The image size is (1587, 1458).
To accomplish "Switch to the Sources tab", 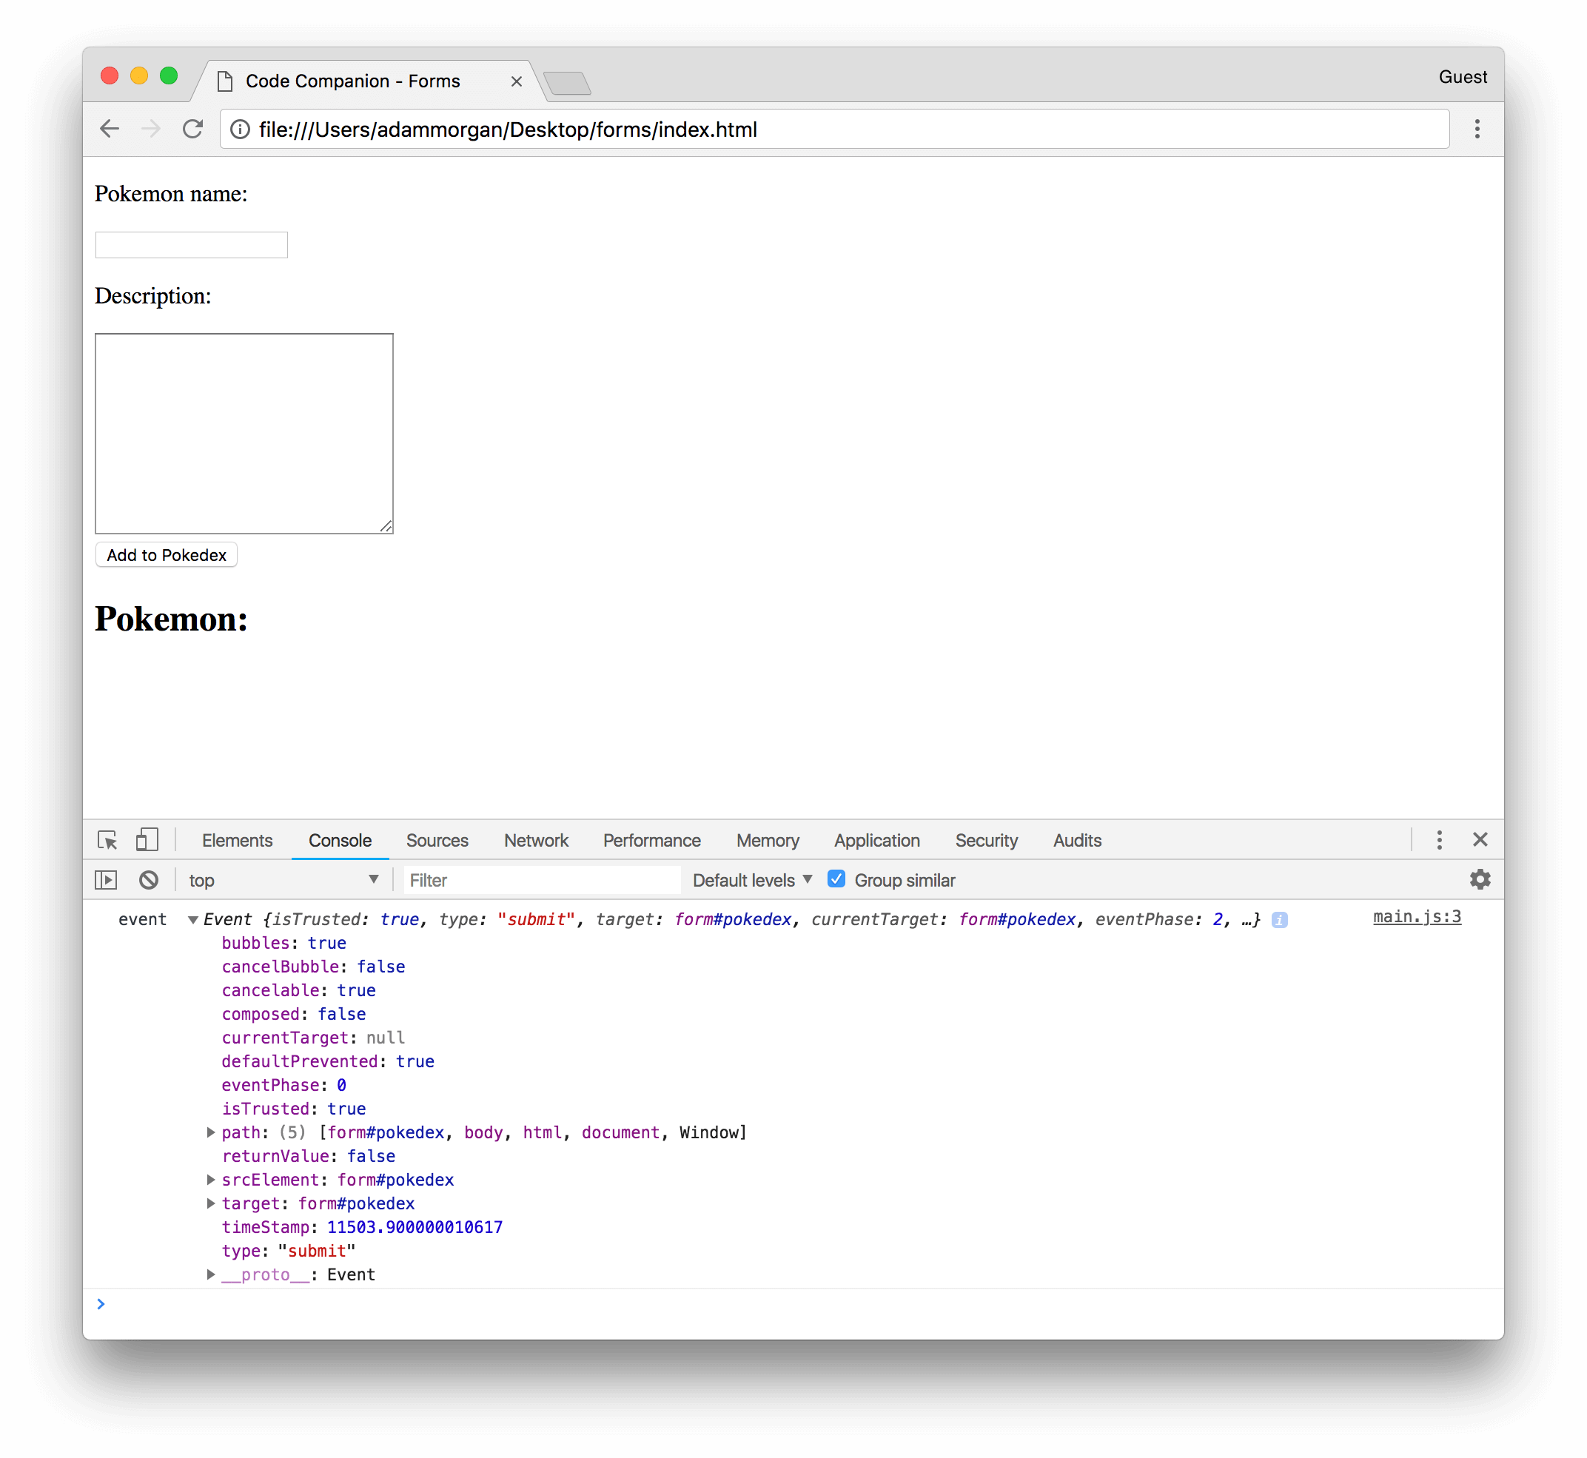I will [437, 840].
